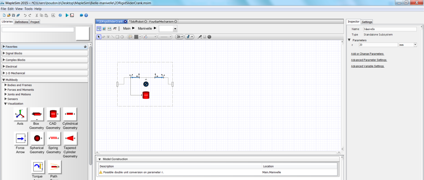The height and width of the screenshot is (180, 424).
Task: Click the color palette icon
Action: (130, 37)
